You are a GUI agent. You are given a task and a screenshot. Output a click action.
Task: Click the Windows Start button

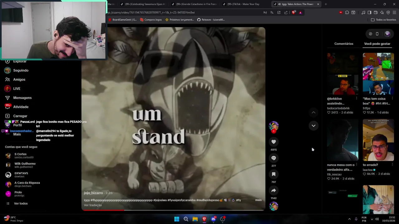coord(177,219)
